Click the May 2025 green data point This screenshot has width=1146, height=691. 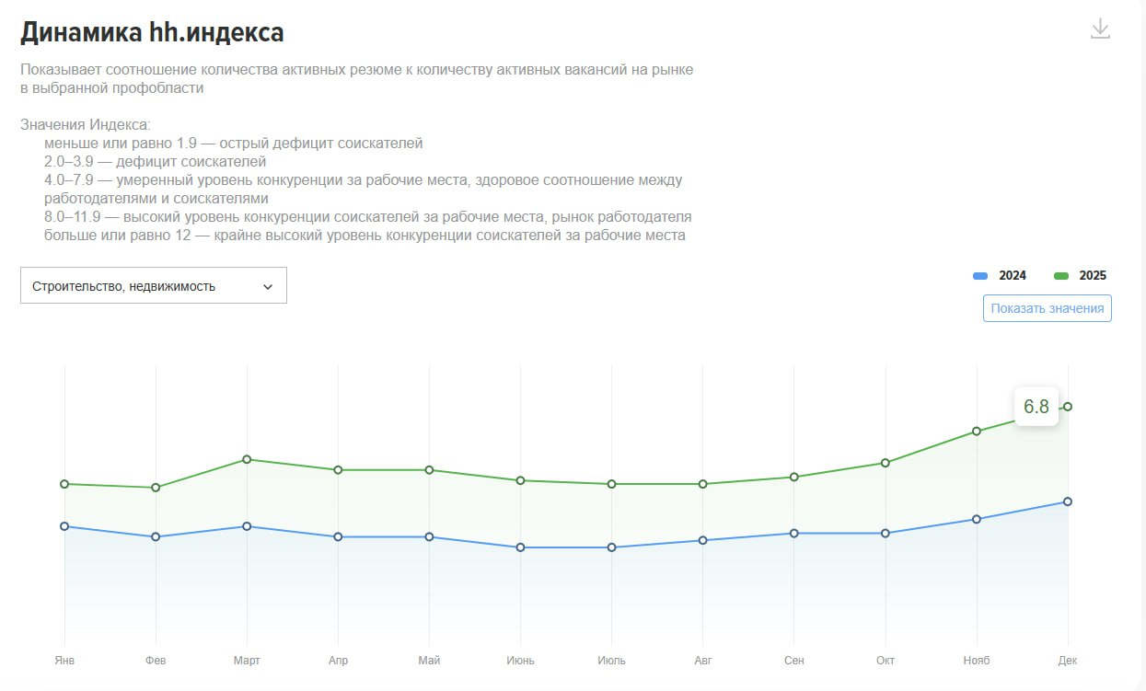429,470
